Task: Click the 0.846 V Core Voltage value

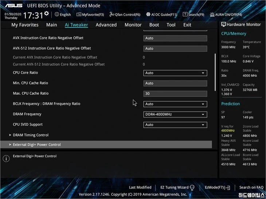Action: (x=248, y=61)
